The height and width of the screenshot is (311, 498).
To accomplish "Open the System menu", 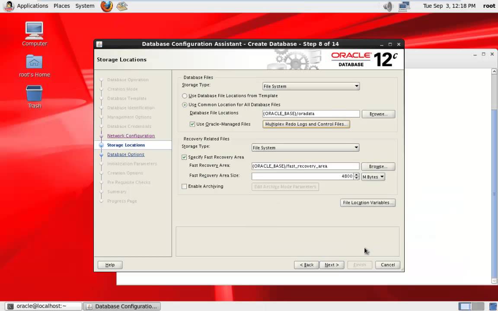I will [x=85, y=6].
